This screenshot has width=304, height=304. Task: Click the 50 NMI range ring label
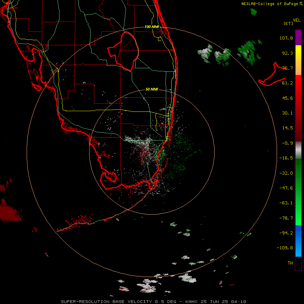[152, 89]
